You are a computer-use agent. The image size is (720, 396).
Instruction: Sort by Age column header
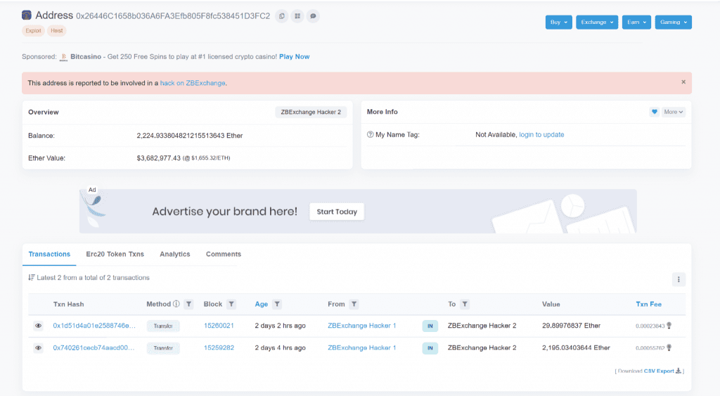click(x=262, y=304)
